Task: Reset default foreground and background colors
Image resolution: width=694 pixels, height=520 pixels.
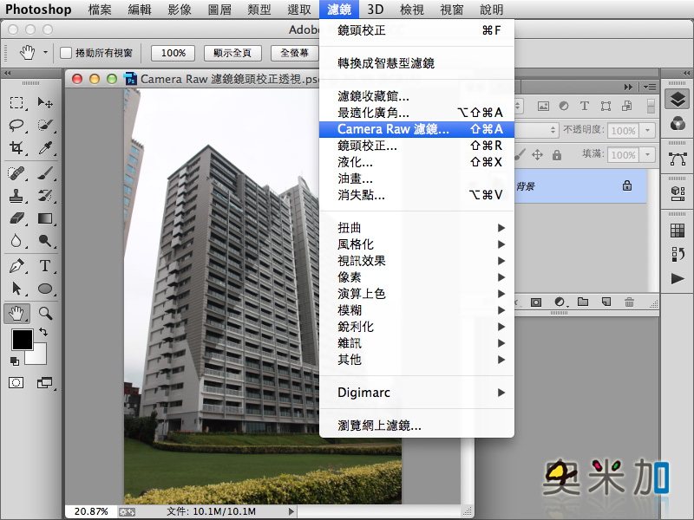Action: [15, 361]
